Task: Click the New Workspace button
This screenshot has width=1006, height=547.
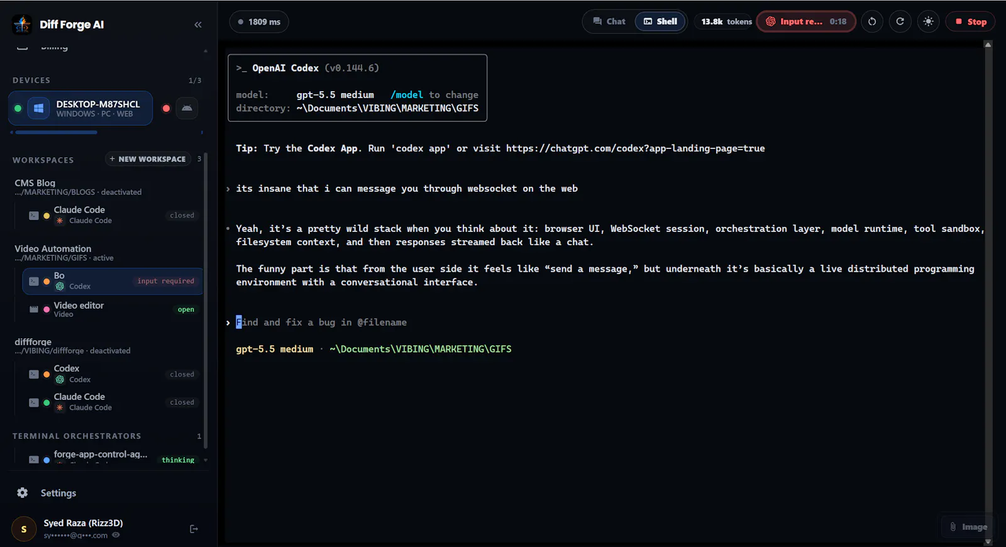Action: [148, 159]
